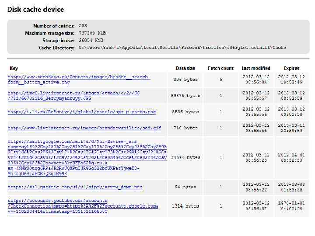Screen dimensions: 315x236
Task: Open the img0.liveinternet.ru JPG cache entry
Action: [x=73, y=95]
